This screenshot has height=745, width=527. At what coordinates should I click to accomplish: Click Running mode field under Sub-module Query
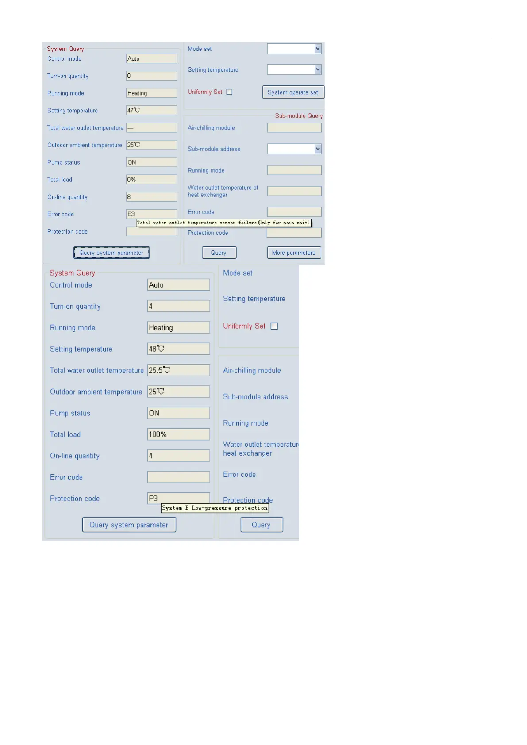click(x=294, y=170)
